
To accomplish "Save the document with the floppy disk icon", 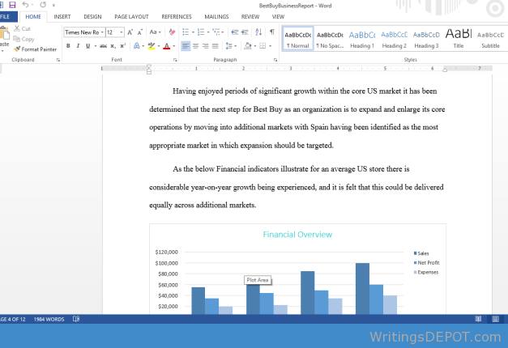I will point(12,5).
